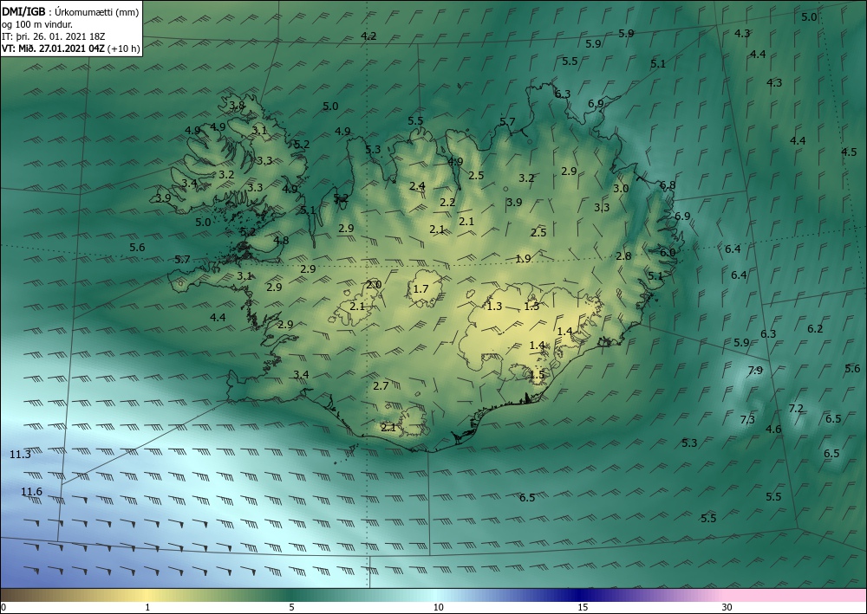Screen dimensions: 867x614
Task: Click the 5 label on the colour scale
Action: pyautogui.click(x=291, y=607)
